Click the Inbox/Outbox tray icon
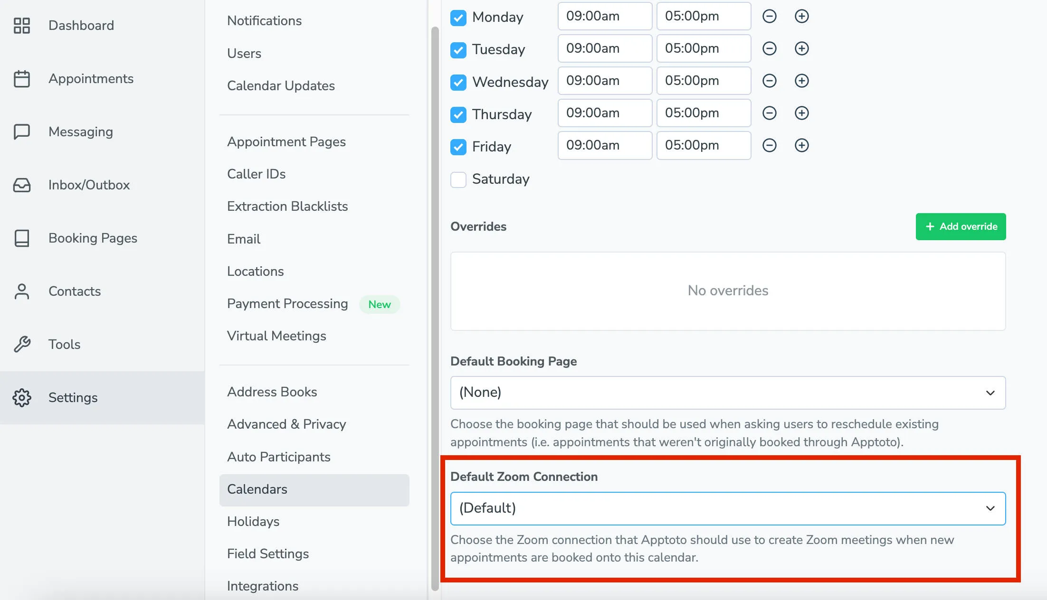 point(21,185)
